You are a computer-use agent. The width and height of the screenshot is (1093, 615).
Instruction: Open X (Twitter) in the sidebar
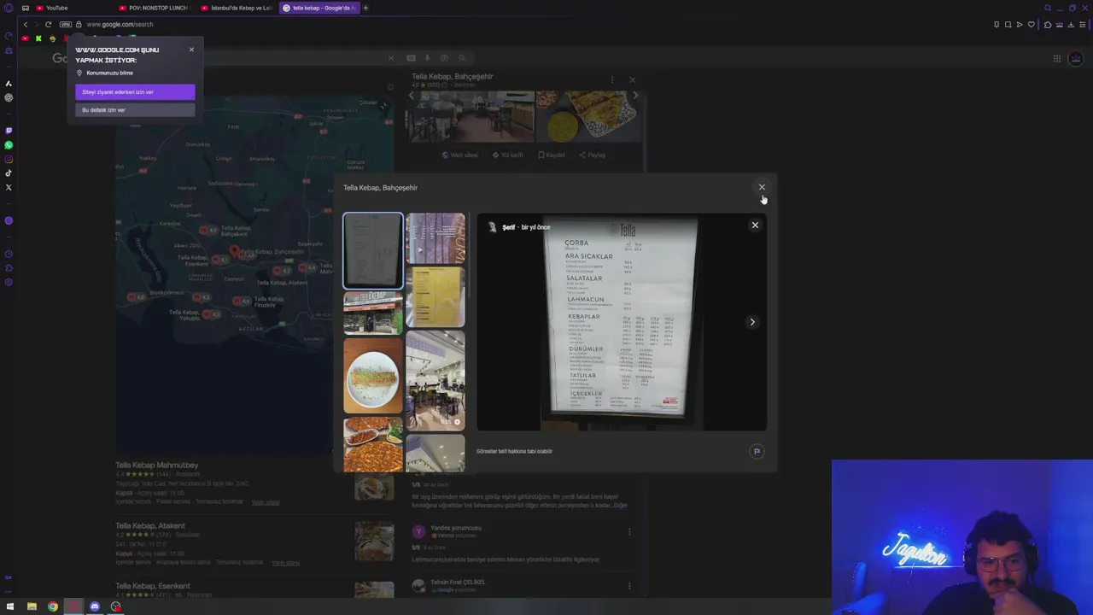coord(9,187)
